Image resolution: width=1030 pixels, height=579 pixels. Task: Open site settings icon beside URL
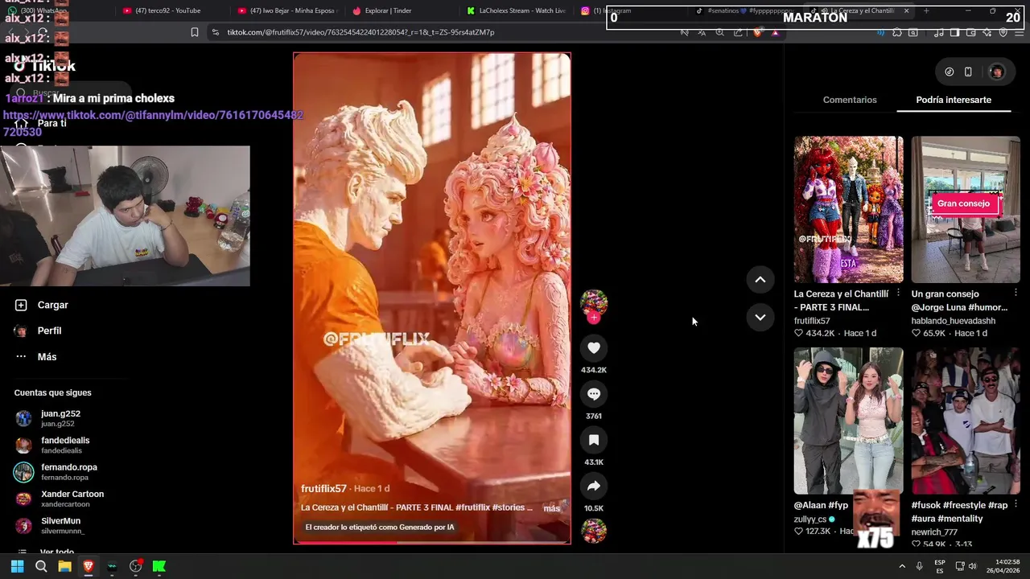(215, 32)
